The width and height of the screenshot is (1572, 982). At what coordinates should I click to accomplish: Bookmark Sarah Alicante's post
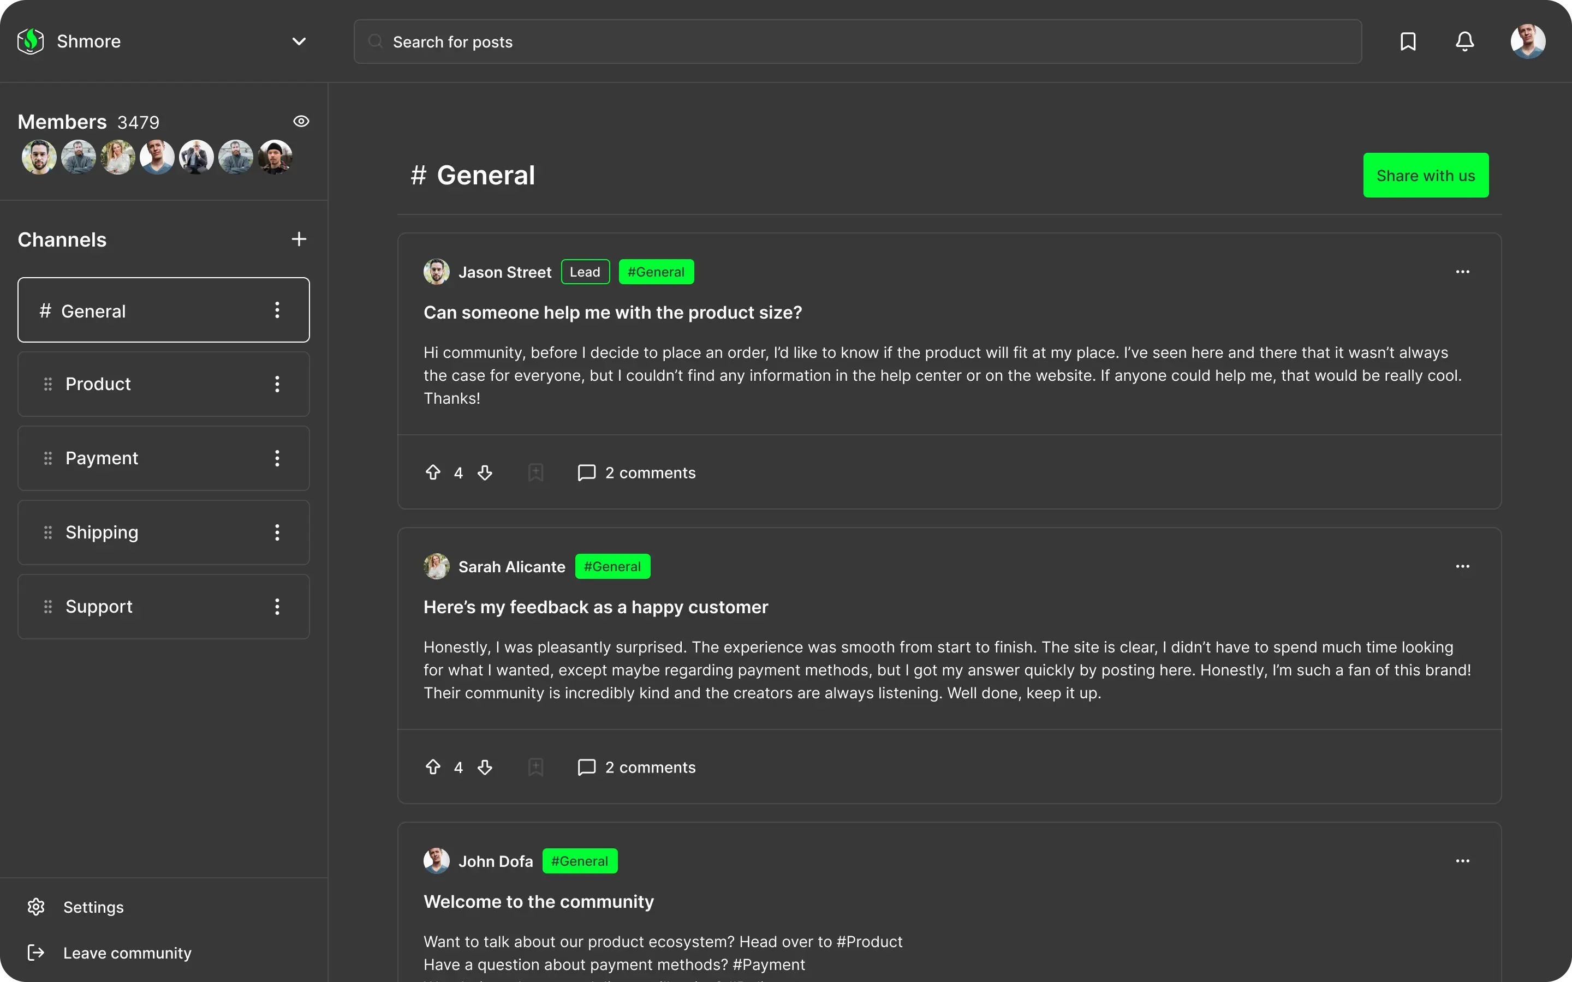[534, 767]
